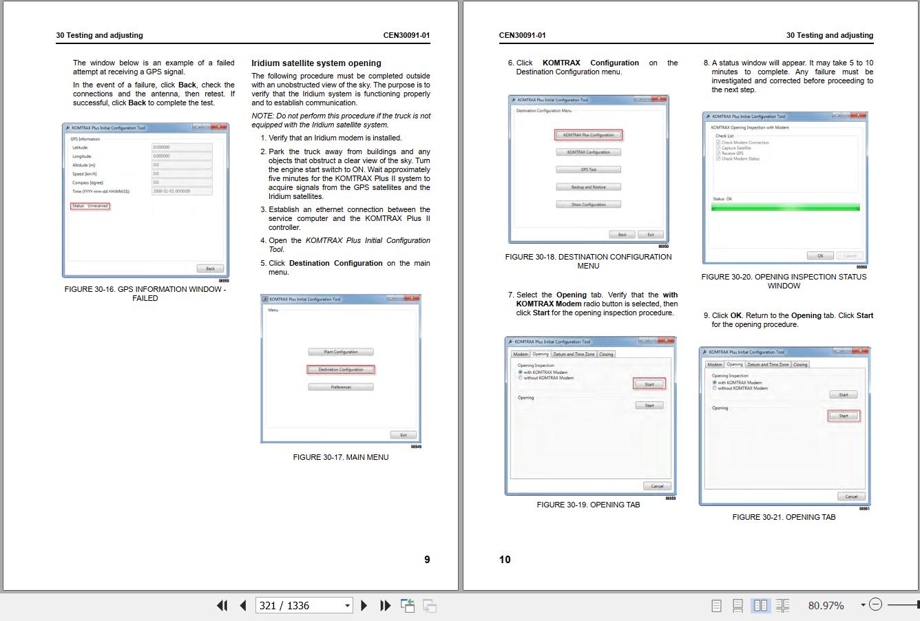Go to the first page
Screen dimensions: 920x621
point(222,605)
